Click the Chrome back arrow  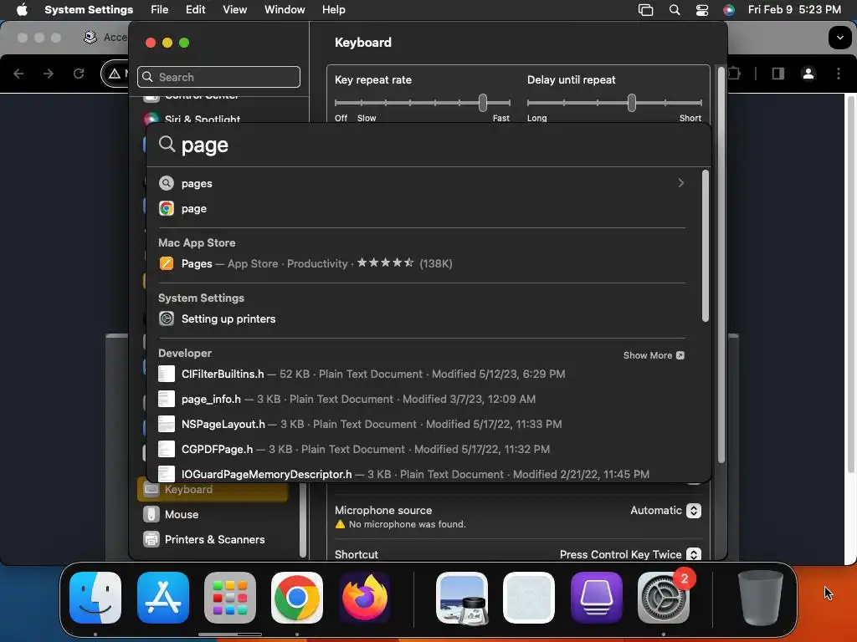(18, 74)
